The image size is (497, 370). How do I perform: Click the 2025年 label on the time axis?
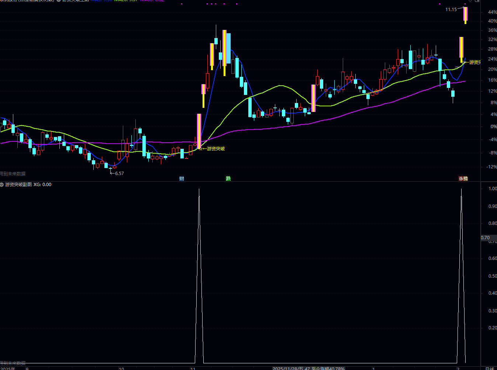point(8,368)
